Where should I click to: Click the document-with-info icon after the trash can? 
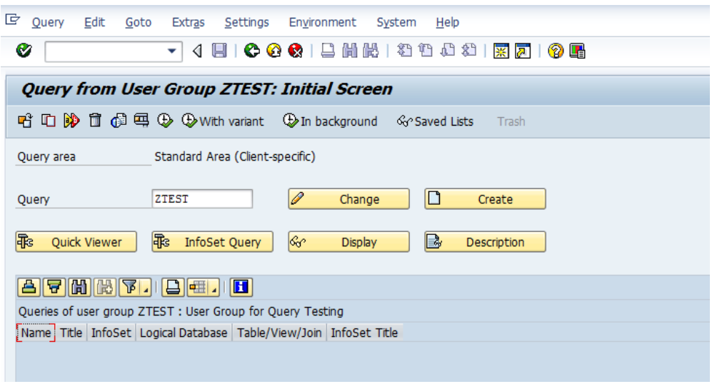(118, 121)
